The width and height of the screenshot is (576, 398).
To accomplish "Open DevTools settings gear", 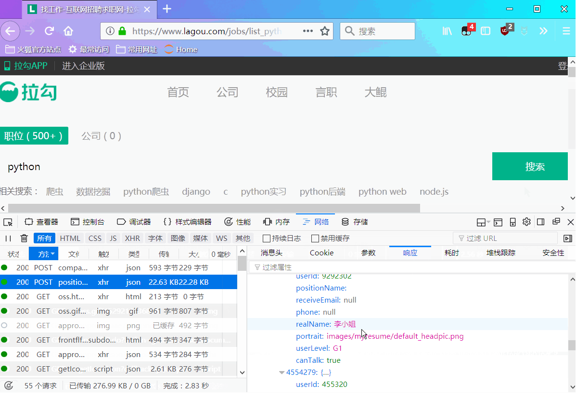I will tap(526, 222).
